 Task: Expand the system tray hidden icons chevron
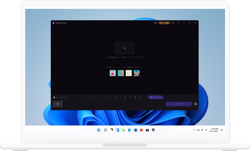tap(194, 130)
